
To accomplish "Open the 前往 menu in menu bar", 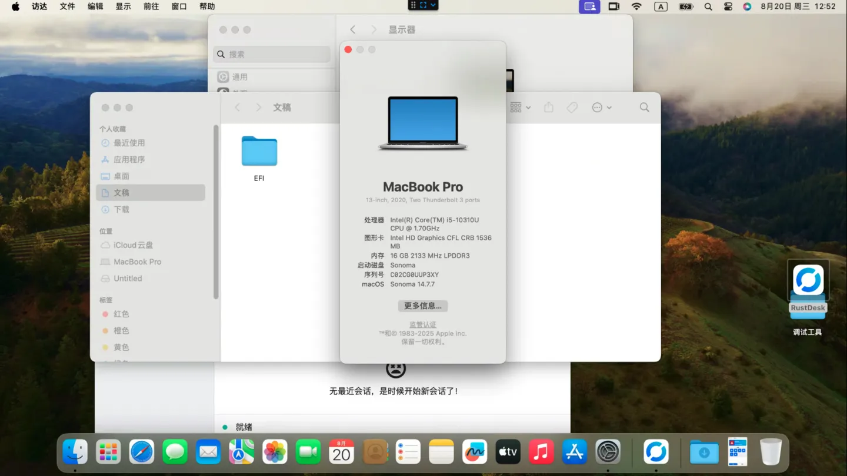I will 151,6.
